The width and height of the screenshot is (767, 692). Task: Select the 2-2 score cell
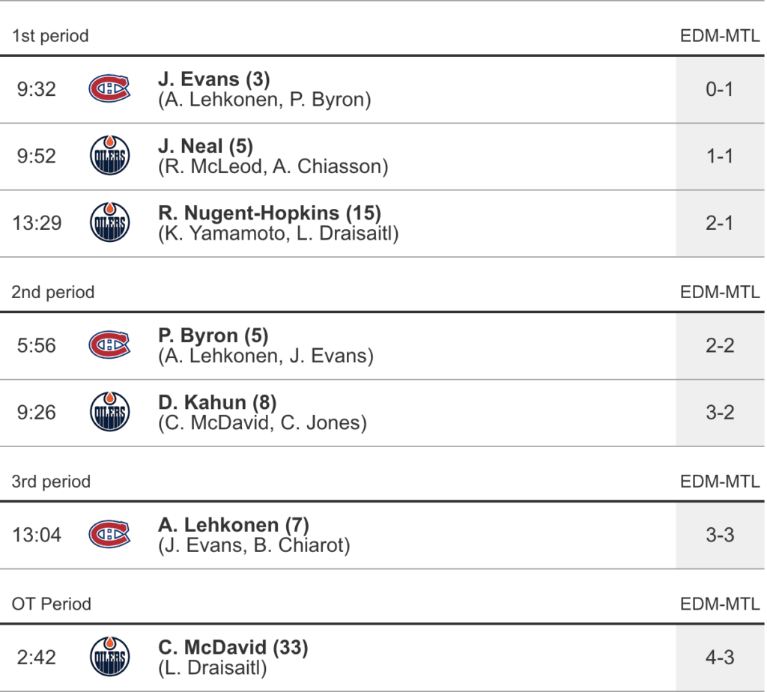coord(719,345)
